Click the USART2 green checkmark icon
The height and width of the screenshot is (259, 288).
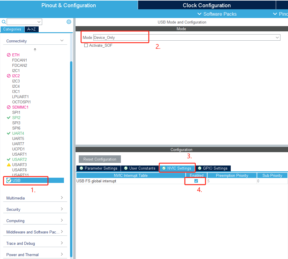point(8,159)
